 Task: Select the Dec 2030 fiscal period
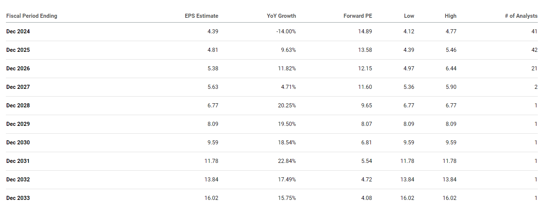click(x=18, y=143)
